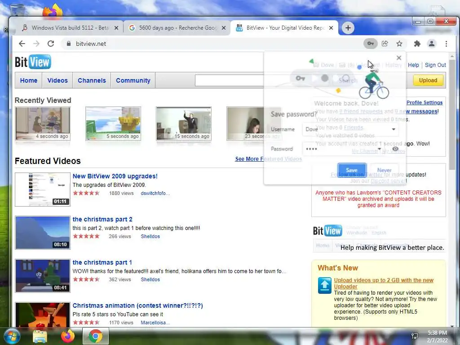Open the 08:41 christmas part 1 thumbnail
Image resolution: width=460 pixels, height=345 pixels.
(43, 276)
